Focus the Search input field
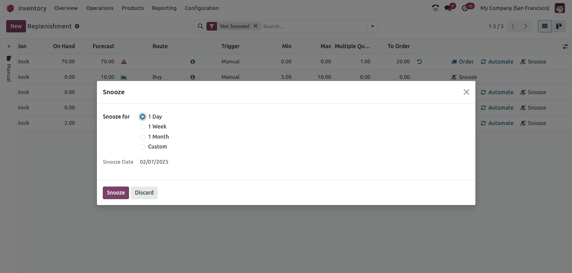 [314, 26]
